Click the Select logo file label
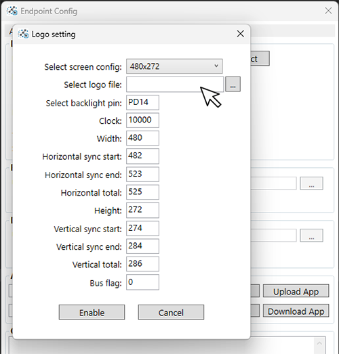The image size is (339, 354). pos(93,85)
